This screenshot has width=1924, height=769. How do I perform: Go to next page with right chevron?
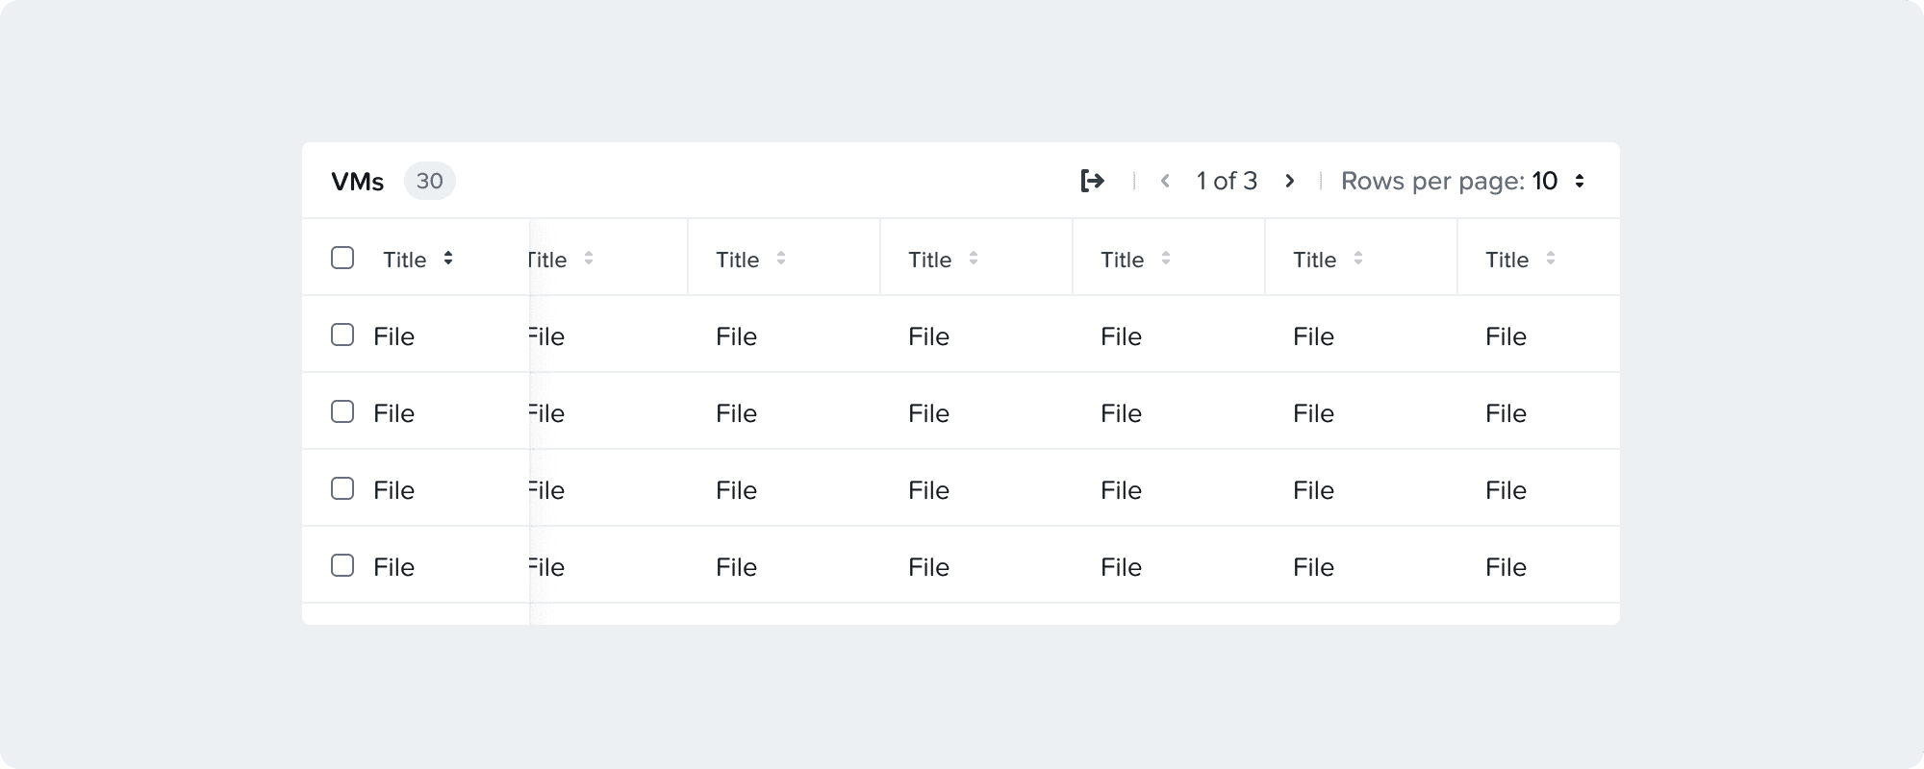(1290, 181)
